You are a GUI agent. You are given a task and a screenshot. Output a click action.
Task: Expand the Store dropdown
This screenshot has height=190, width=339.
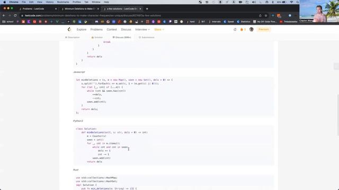[159, 30]
